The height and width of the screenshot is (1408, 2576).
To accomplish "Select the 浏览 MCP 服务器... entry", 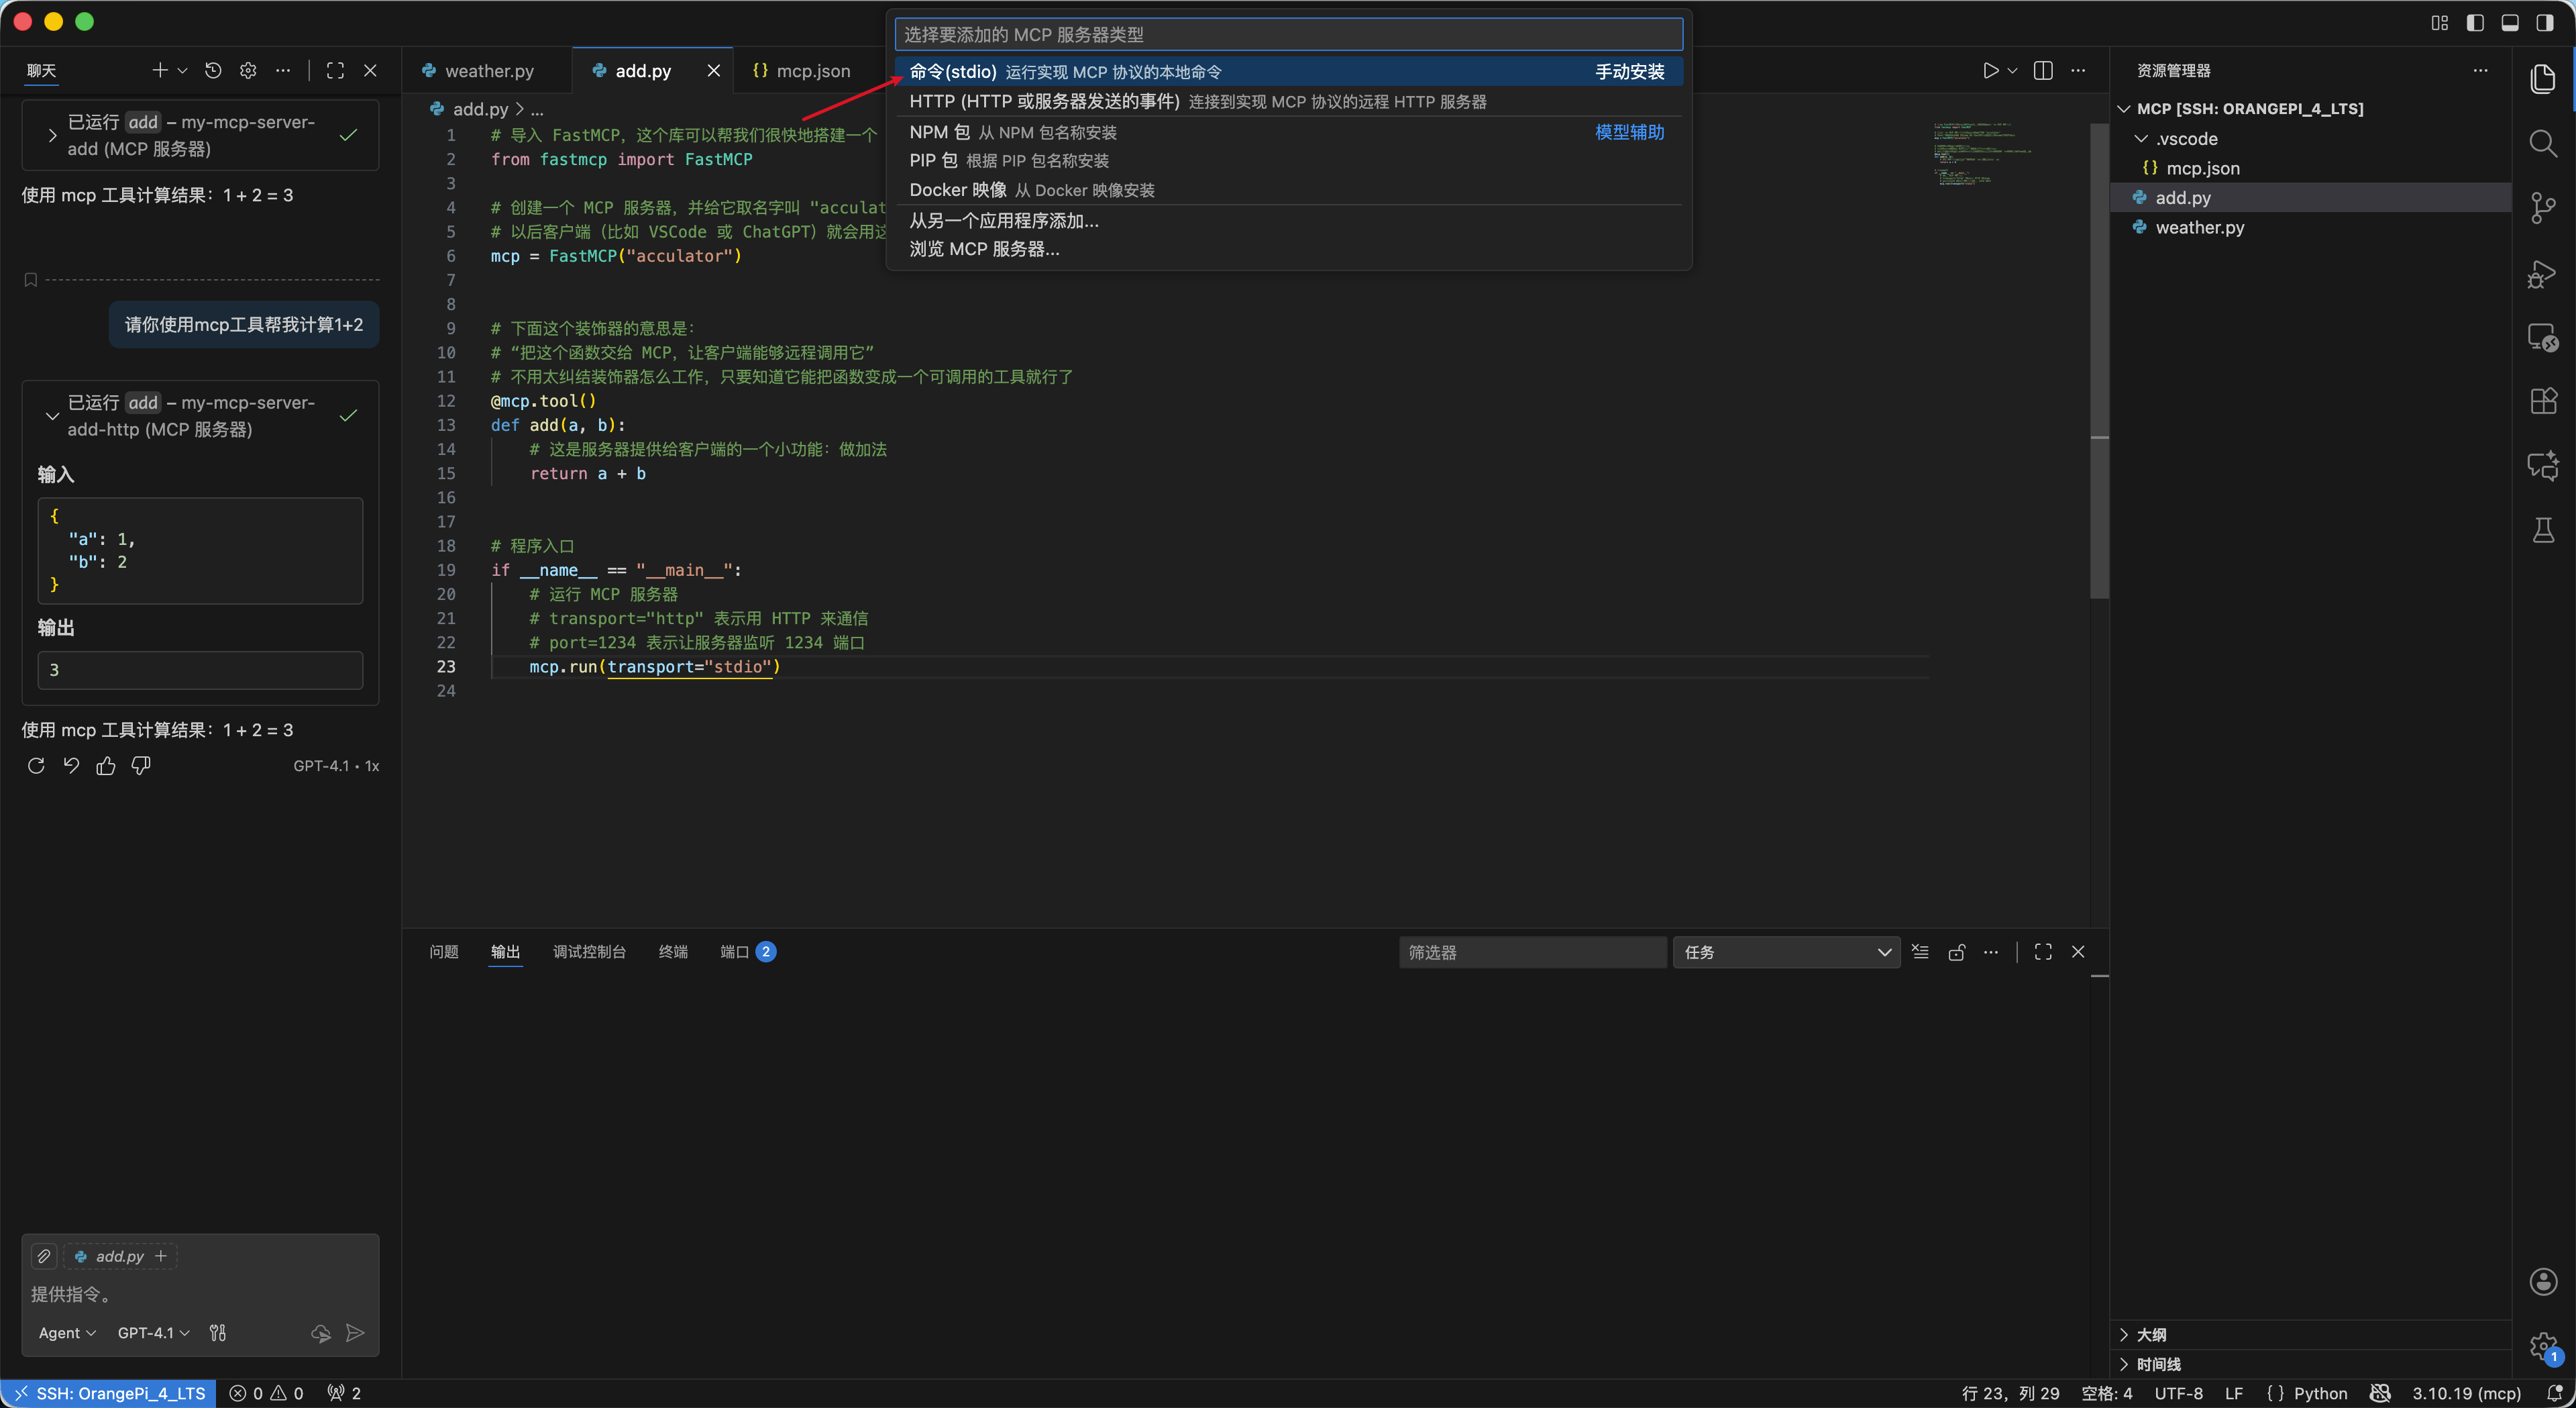I will 984,249.
